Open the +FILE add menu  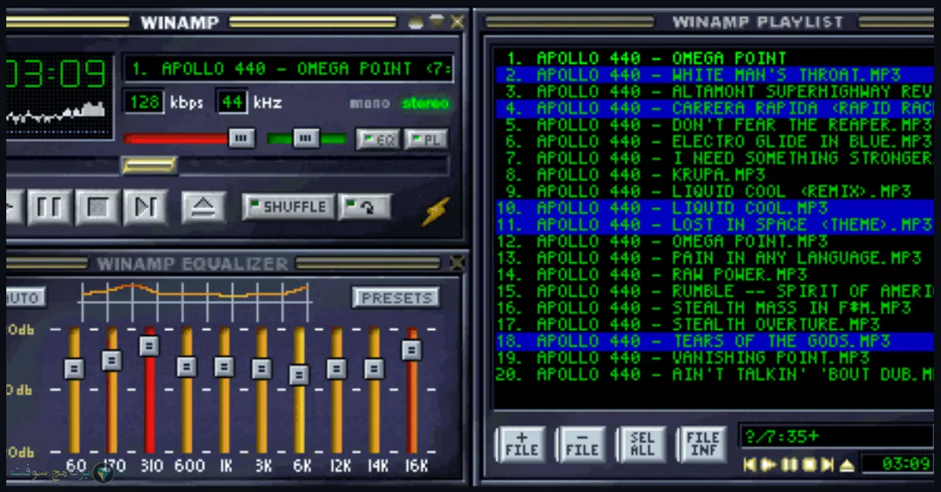click(x=521, y=444)
